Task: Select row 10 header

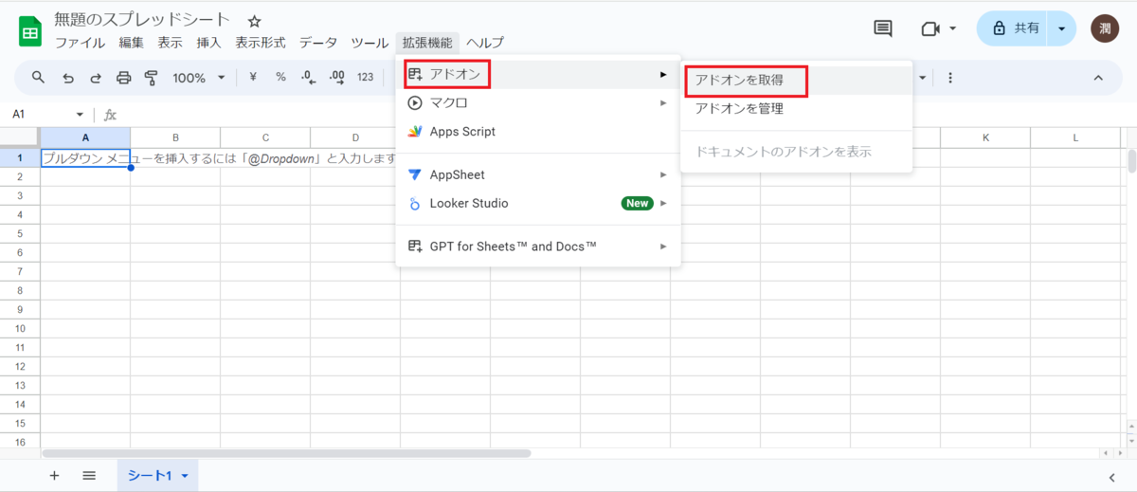Action: click(20, 329)
